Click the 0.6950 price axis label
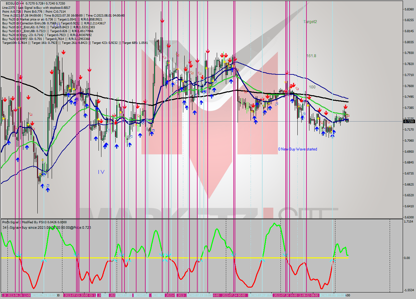 (409, 152)
